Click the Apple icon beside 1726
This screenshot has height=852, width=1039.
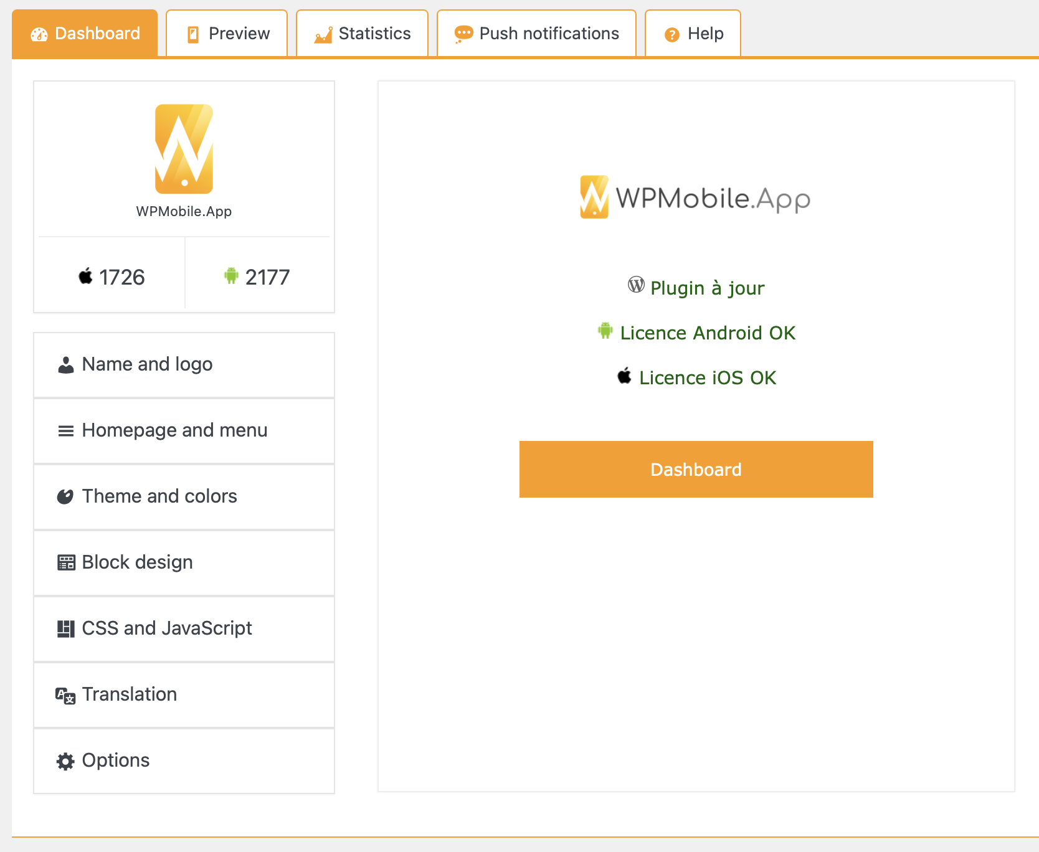tap(85, 276)
